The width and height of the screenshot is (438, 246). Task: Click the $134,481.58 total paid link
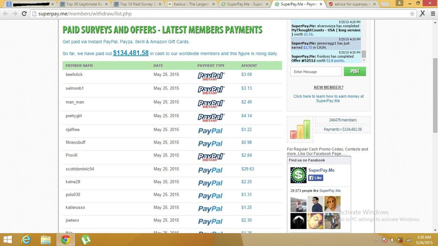pos(131,53)
